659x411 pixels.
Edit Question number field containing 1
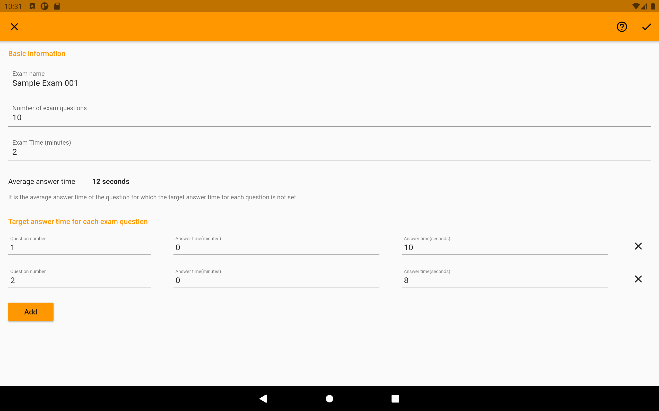click(x=80, y=245)
